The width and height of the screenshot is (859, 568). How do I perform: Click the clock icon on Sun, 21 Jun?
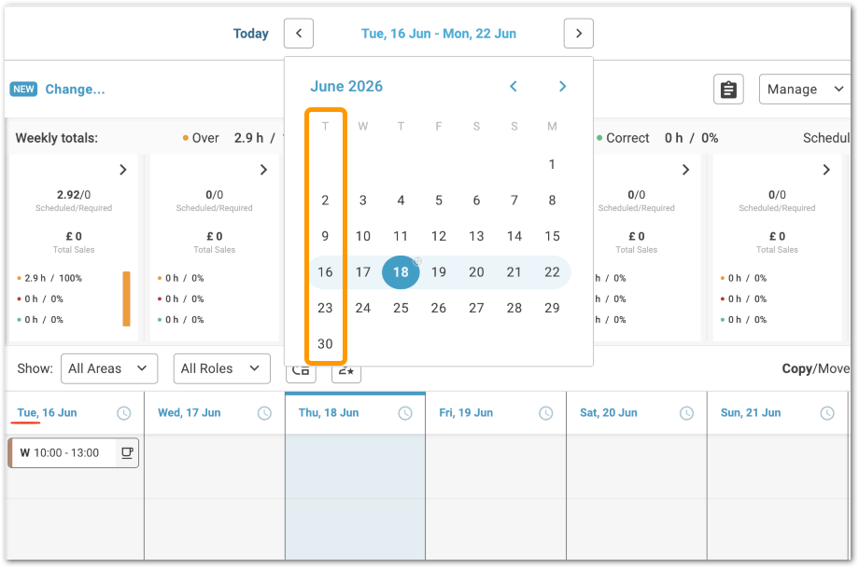point(826,413)
